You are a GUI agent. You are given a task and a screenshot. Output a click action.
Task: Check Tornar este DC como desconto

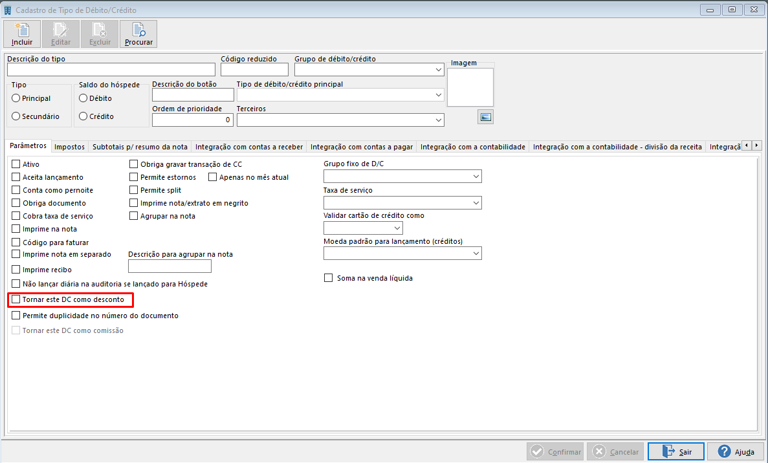pos(16,299)
